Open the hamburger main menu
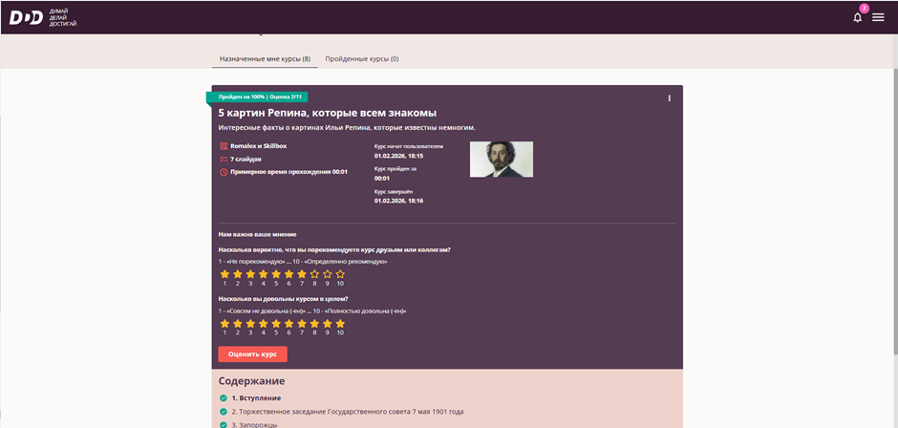The image size is (898, 428). (878, 17)
